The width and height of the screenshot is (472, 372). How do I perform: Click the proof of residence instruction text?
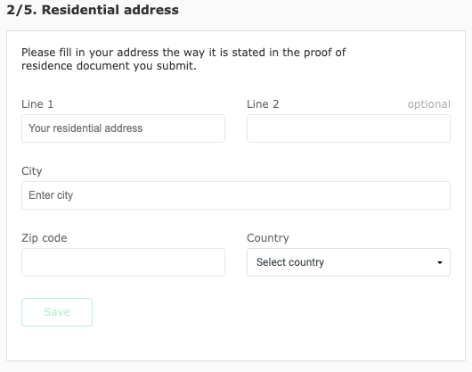coord(183,59)
